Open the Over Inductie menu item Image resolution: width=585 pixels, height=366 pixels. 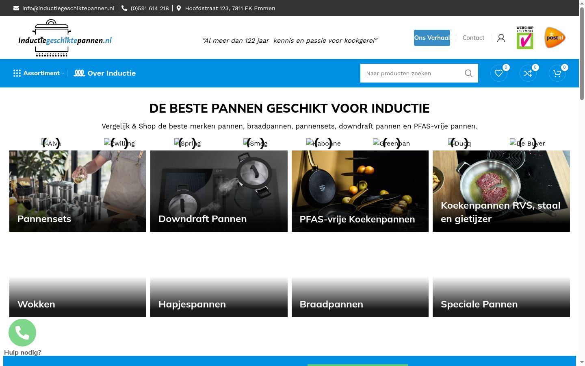tap(105, 73)
